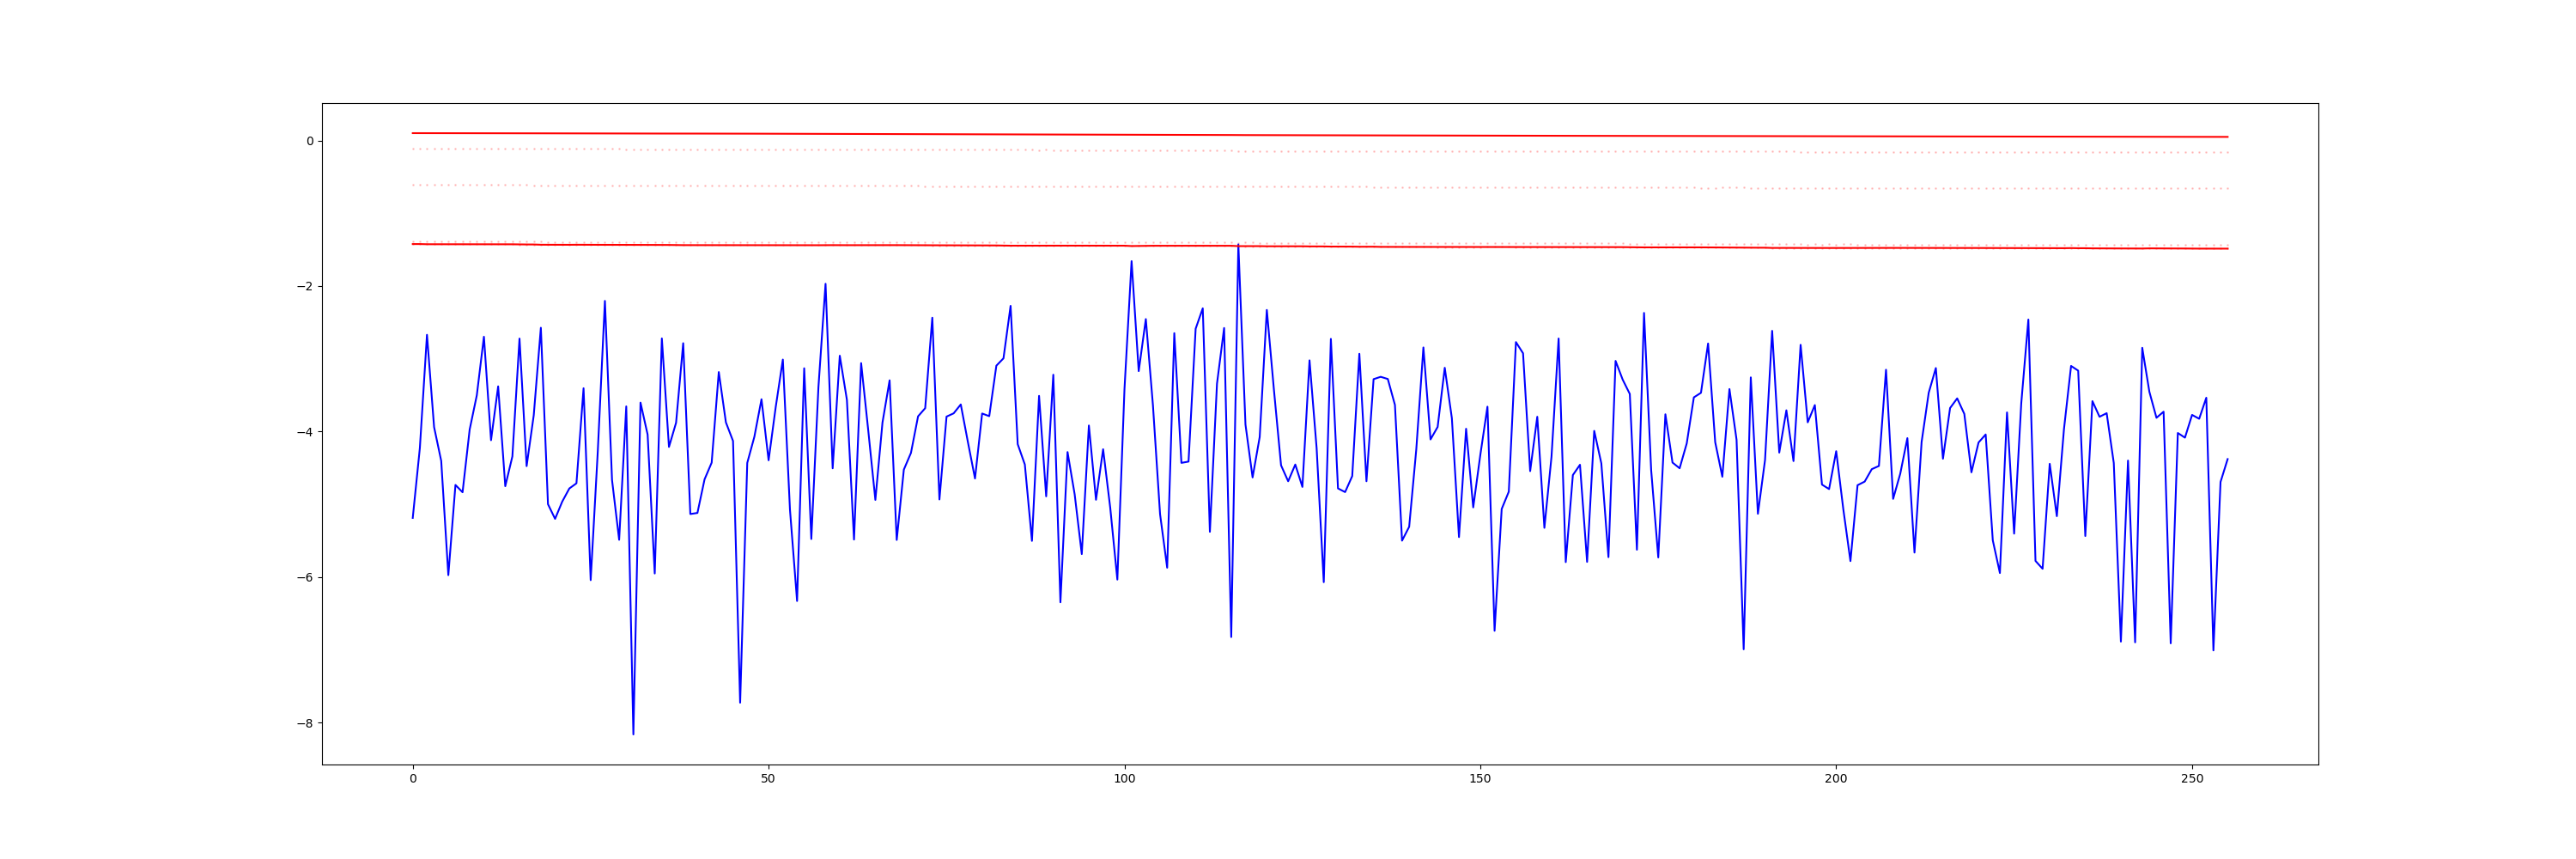Click the y-axis tick label −4
Image resolution: width=2576 pixels, height=859 pixels.
point(304,432)
